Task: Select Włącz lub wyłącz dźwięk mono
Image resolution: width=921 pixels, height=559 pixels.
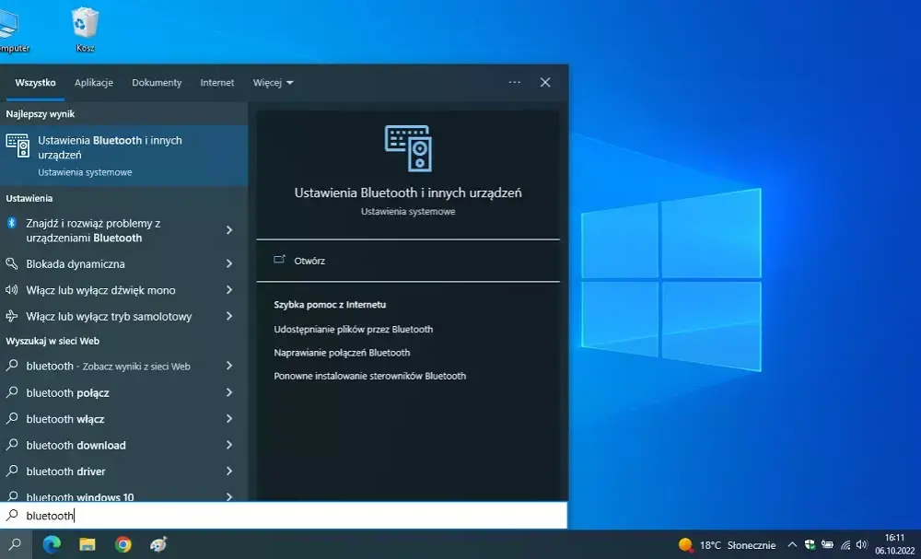Action: point(124,290)
